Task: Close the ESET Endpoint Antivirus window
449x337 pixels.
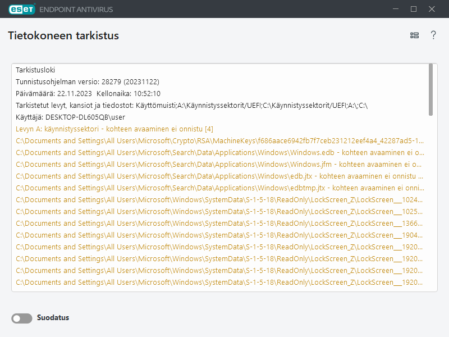Action: coord(432,9)
